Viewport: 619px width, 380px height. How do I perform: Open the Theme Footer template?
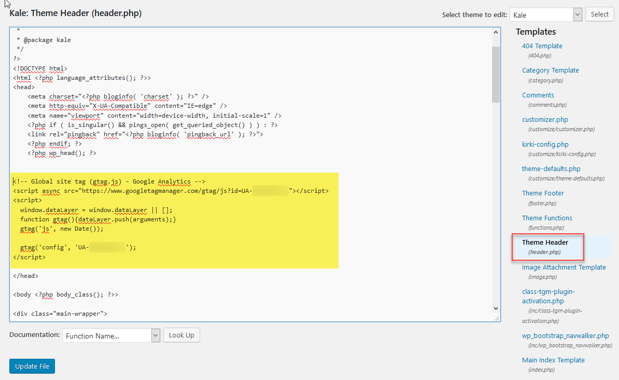(x=543, y=193)
